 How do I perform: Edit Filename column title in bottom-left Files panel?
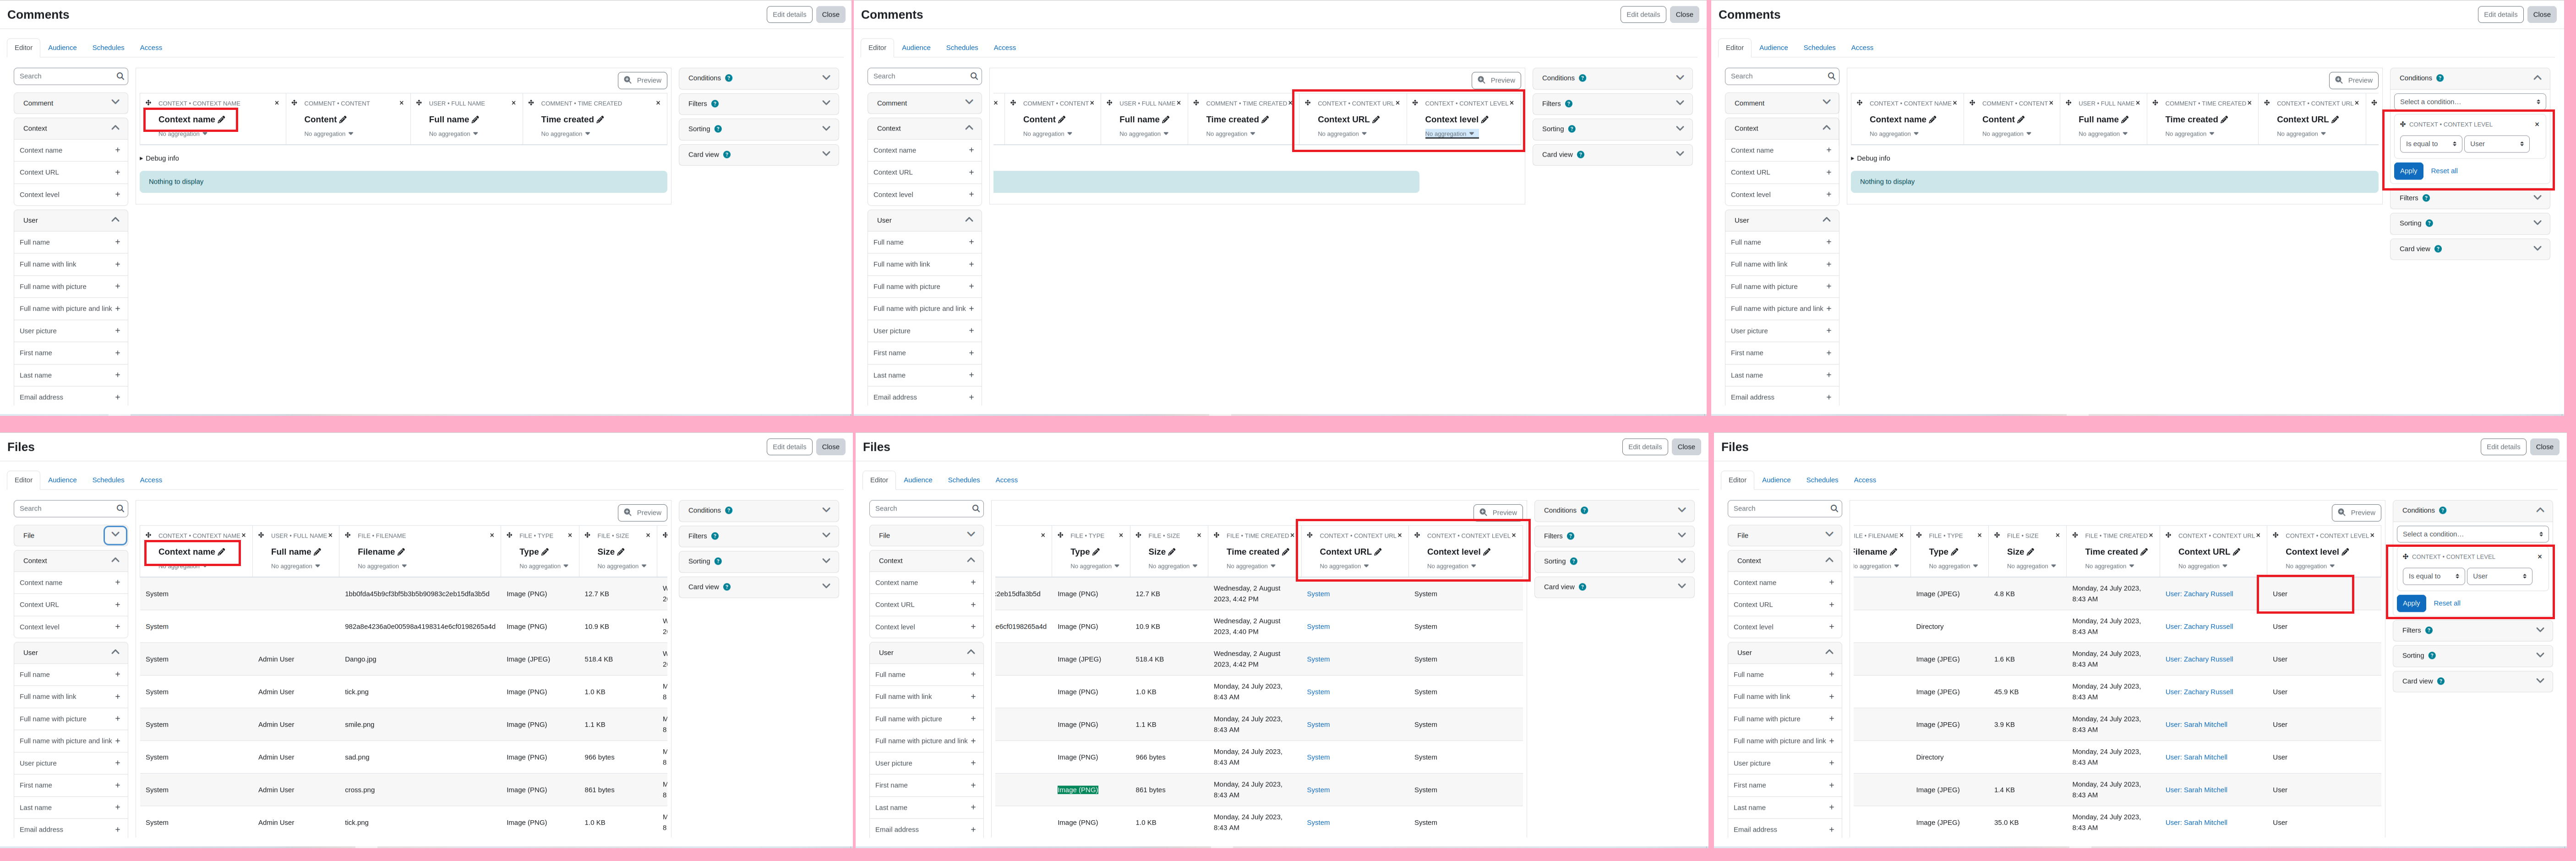[401, 552]
